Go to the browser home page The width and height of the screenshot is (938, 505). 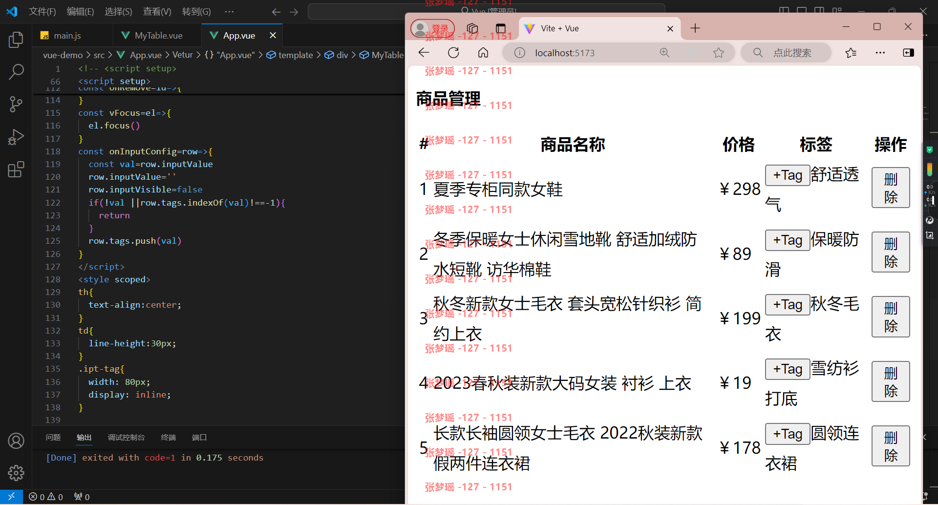coord(483,53)
